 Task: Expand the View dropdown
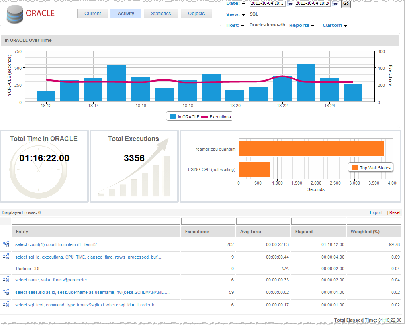click(243, 15)
